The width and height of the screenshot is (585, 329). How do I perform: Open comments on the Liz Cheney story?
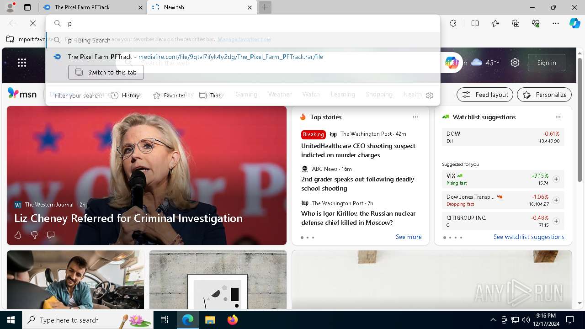[x=51, y=235]
